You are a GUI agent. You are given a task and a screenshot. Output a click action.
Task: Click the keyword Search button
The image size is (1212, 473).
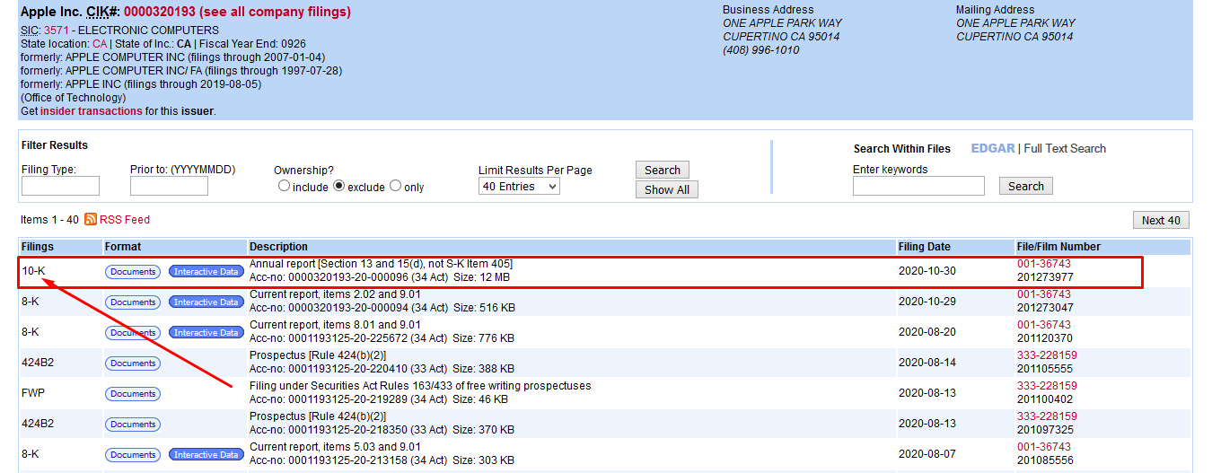coord(1025,186)
